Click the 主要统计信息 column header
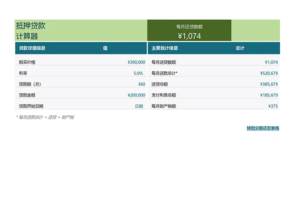This screenshot has width=289, height=223. (x=165, y=48)
